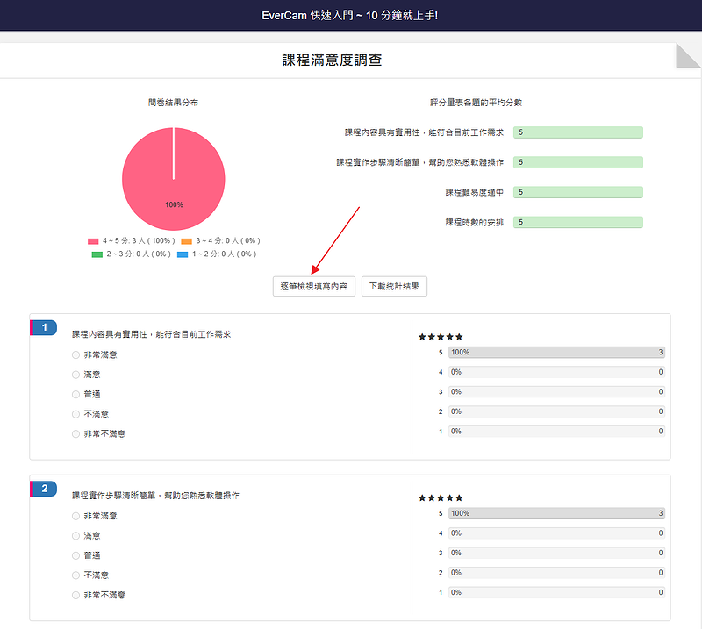Click the pink pie chart
This screenshot has height=629, width=702.
pyautogui.click(x=174, y=179)
